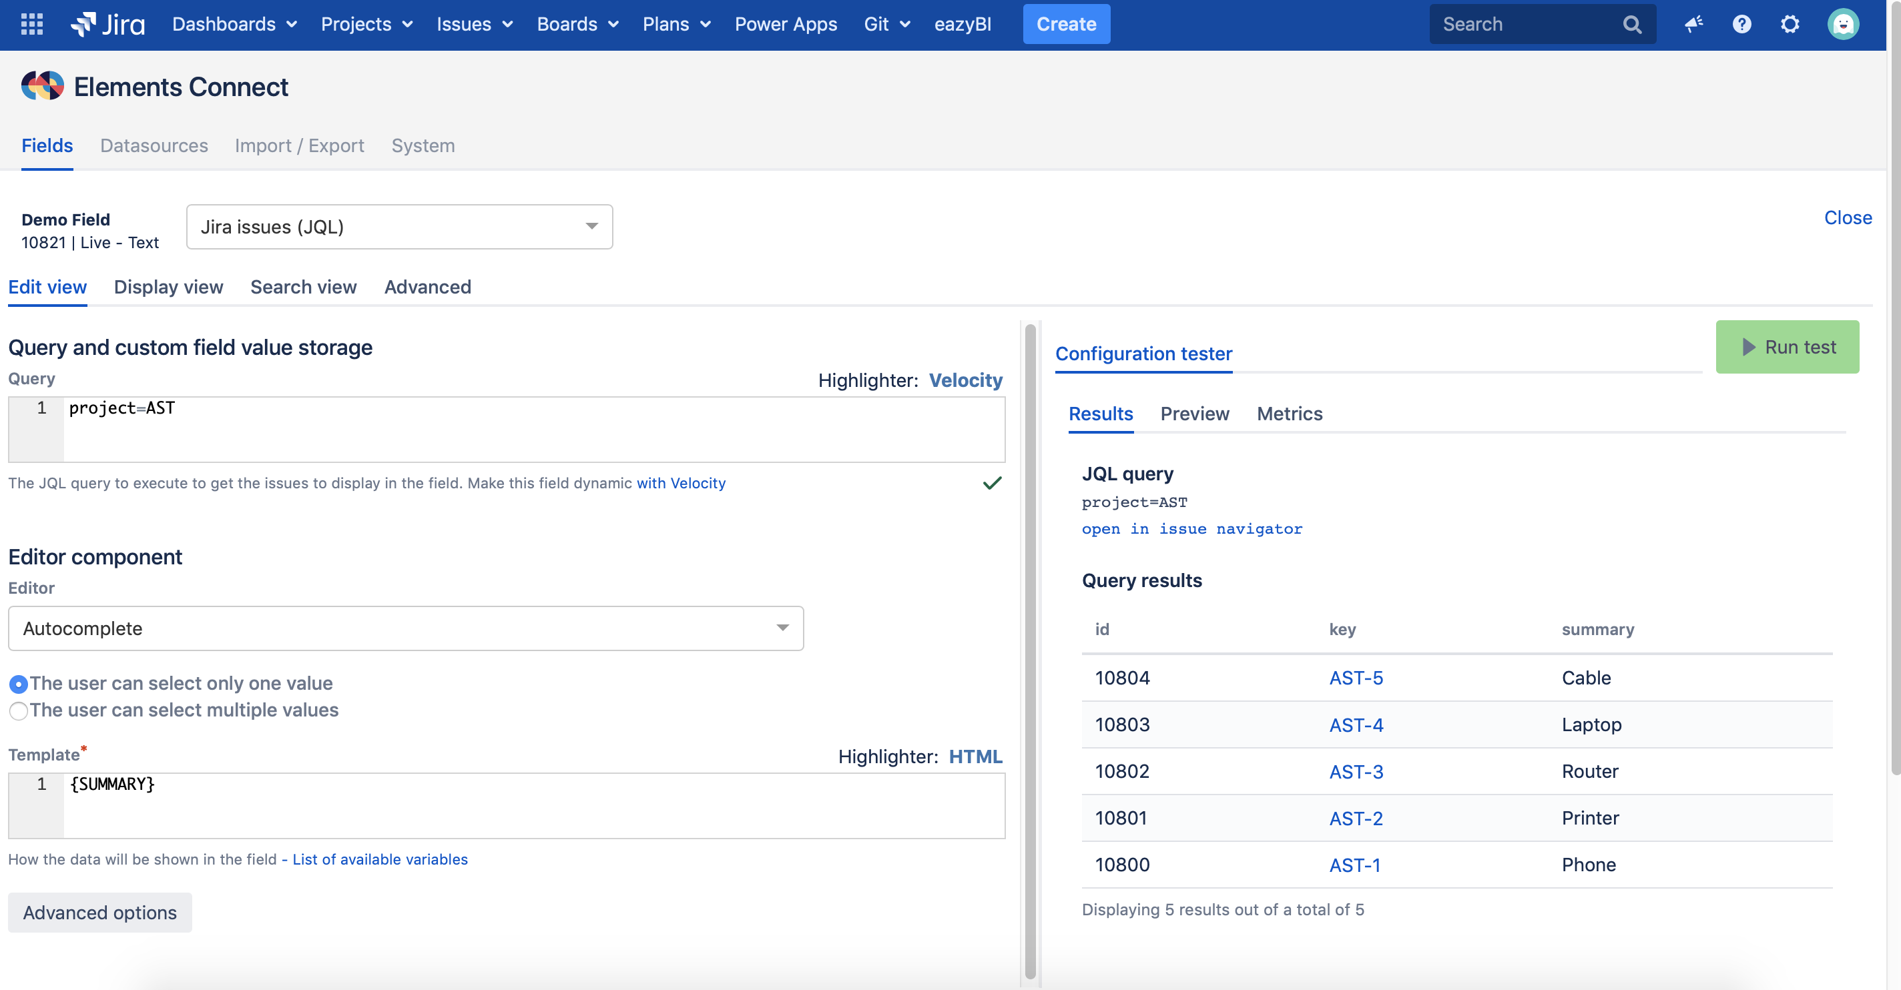Expand the Jira issues (JQL) datasource dropdown
Image resolution: width=1901 pixels, height=990 pixels.
pyautogui.click(x=399, y=226)
